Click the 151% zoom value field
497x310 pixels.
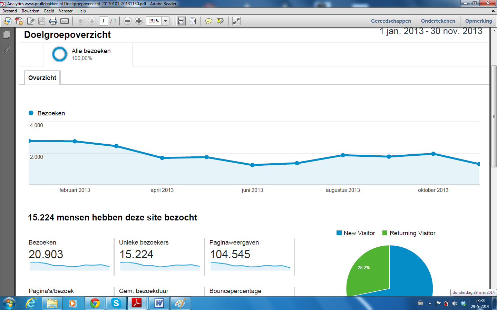(154, 21)
